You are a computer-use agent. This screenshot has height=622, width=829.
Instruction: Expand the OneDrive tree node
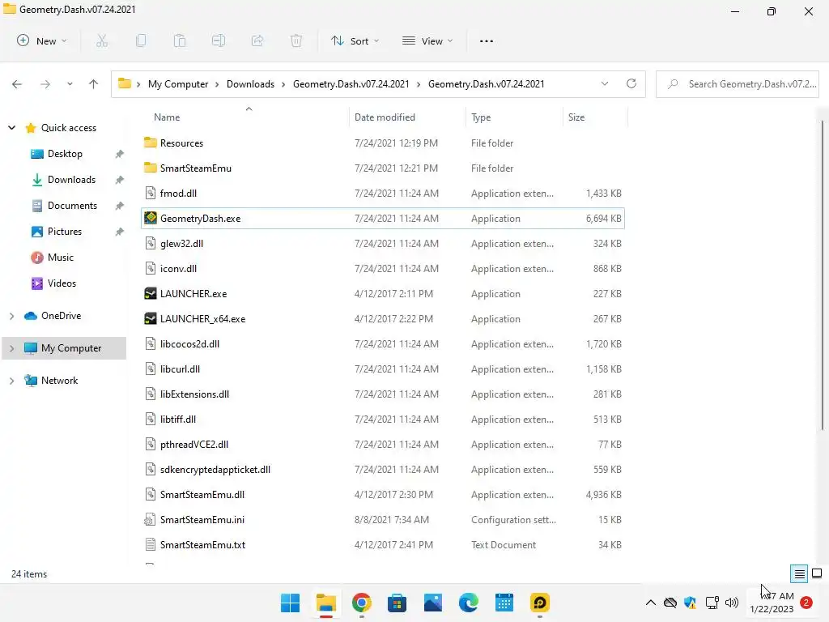point(11,316)
